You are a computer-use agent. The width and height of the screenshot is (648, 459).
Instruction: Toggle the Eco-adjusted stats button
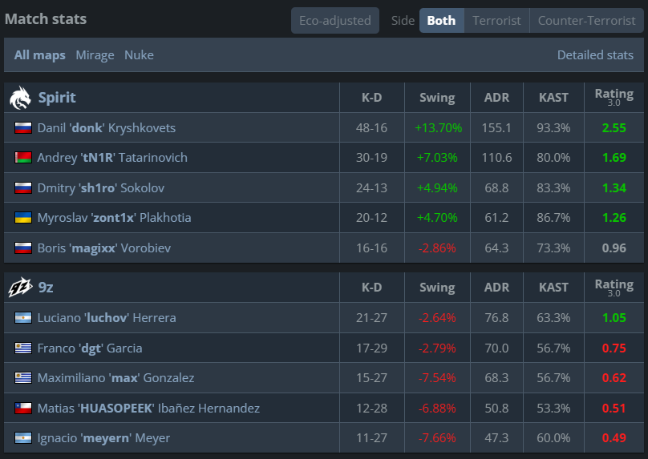tap(335, 20)
